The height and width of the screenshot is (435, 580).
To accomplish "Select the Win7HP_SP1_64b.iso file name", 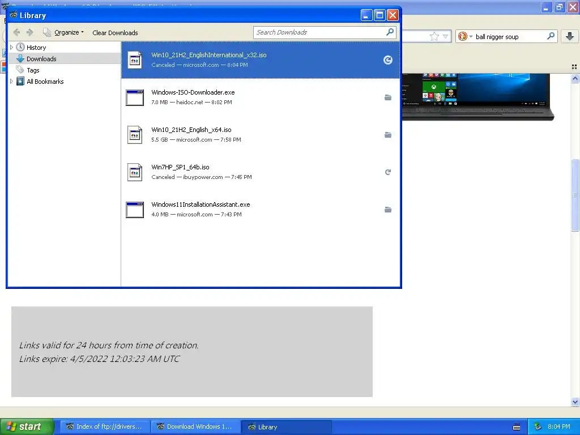I will click(180, 167).
